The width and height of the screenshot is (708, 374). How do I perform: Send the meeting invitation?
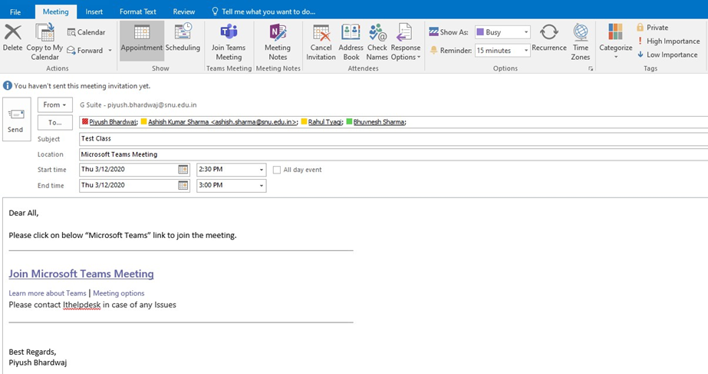tap(16, 119)
